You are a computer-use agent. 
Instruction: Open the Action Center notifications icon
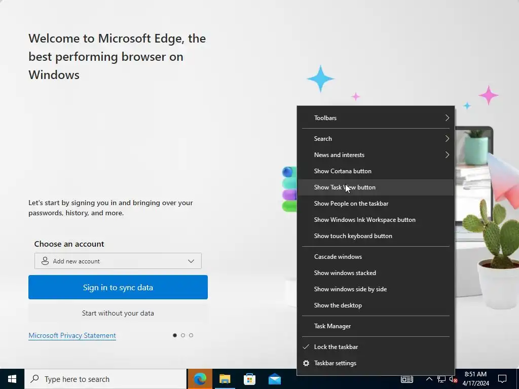tap(502, 379)
